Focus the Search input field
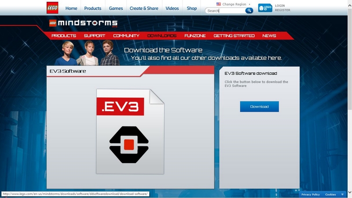This screenshot has height=198, width=352. point(225,11)
